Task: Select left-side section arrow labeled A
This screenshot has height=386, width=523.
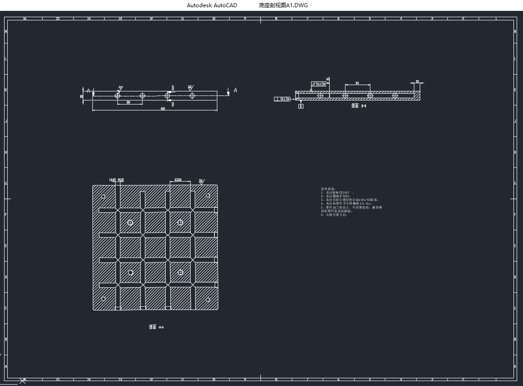Action: (x=88, y=91)
